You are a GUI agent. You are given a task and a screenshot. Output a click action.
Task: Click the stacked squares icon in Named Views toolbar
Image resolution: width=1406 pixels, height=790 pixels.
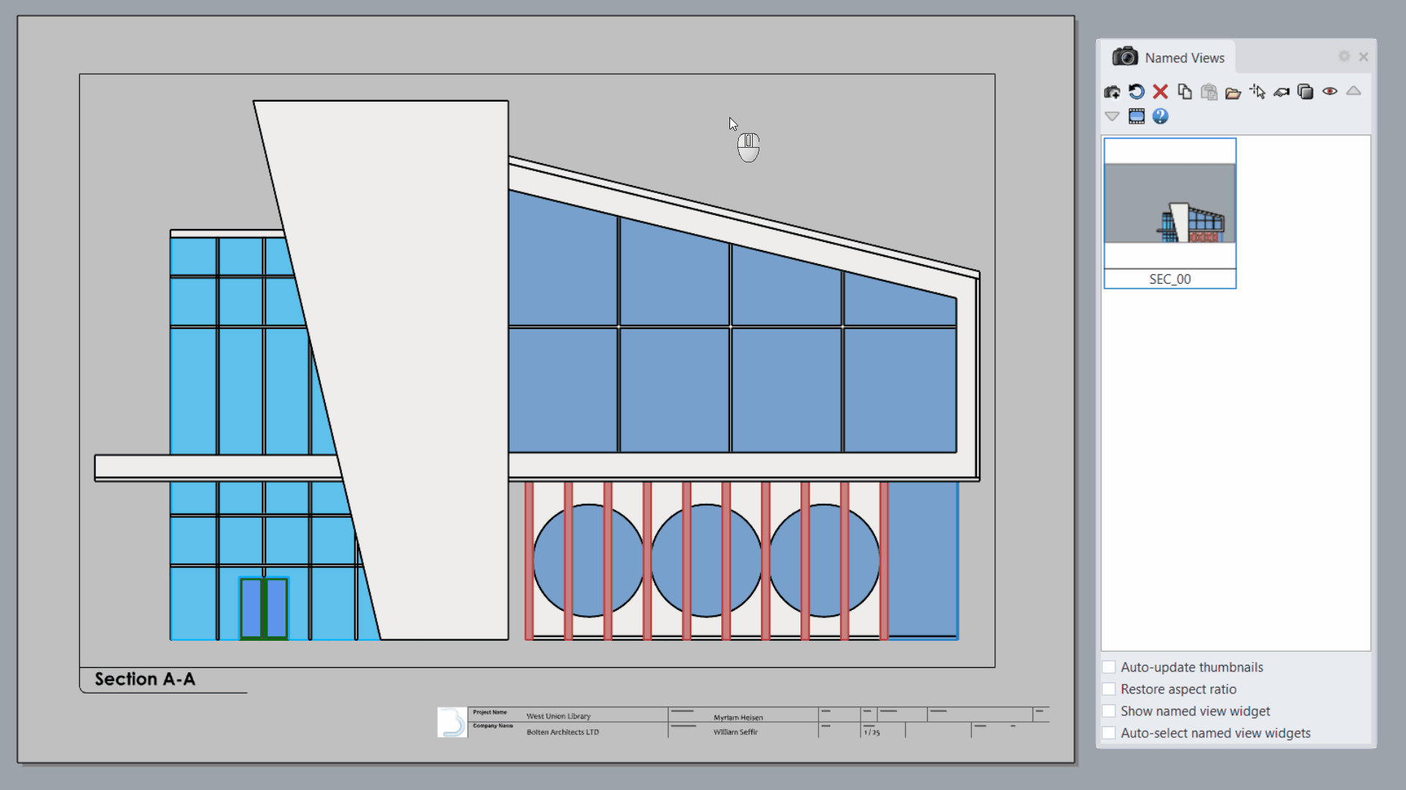pos(1305,92)
